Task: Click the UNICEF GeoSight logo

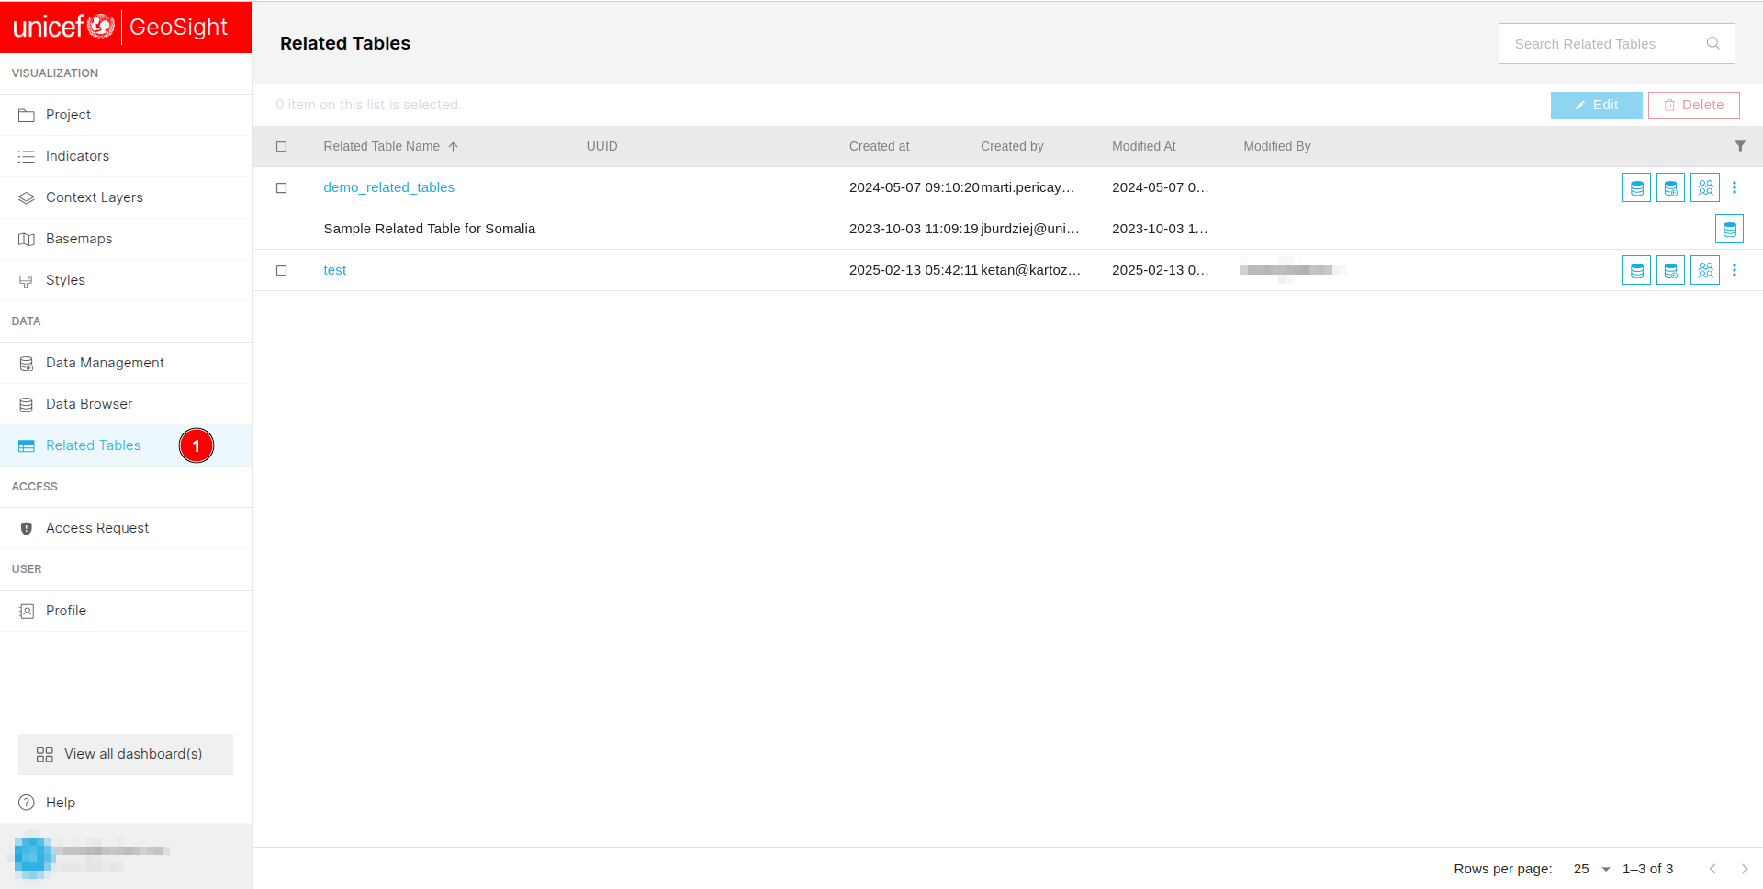Action: click(120, 27)
